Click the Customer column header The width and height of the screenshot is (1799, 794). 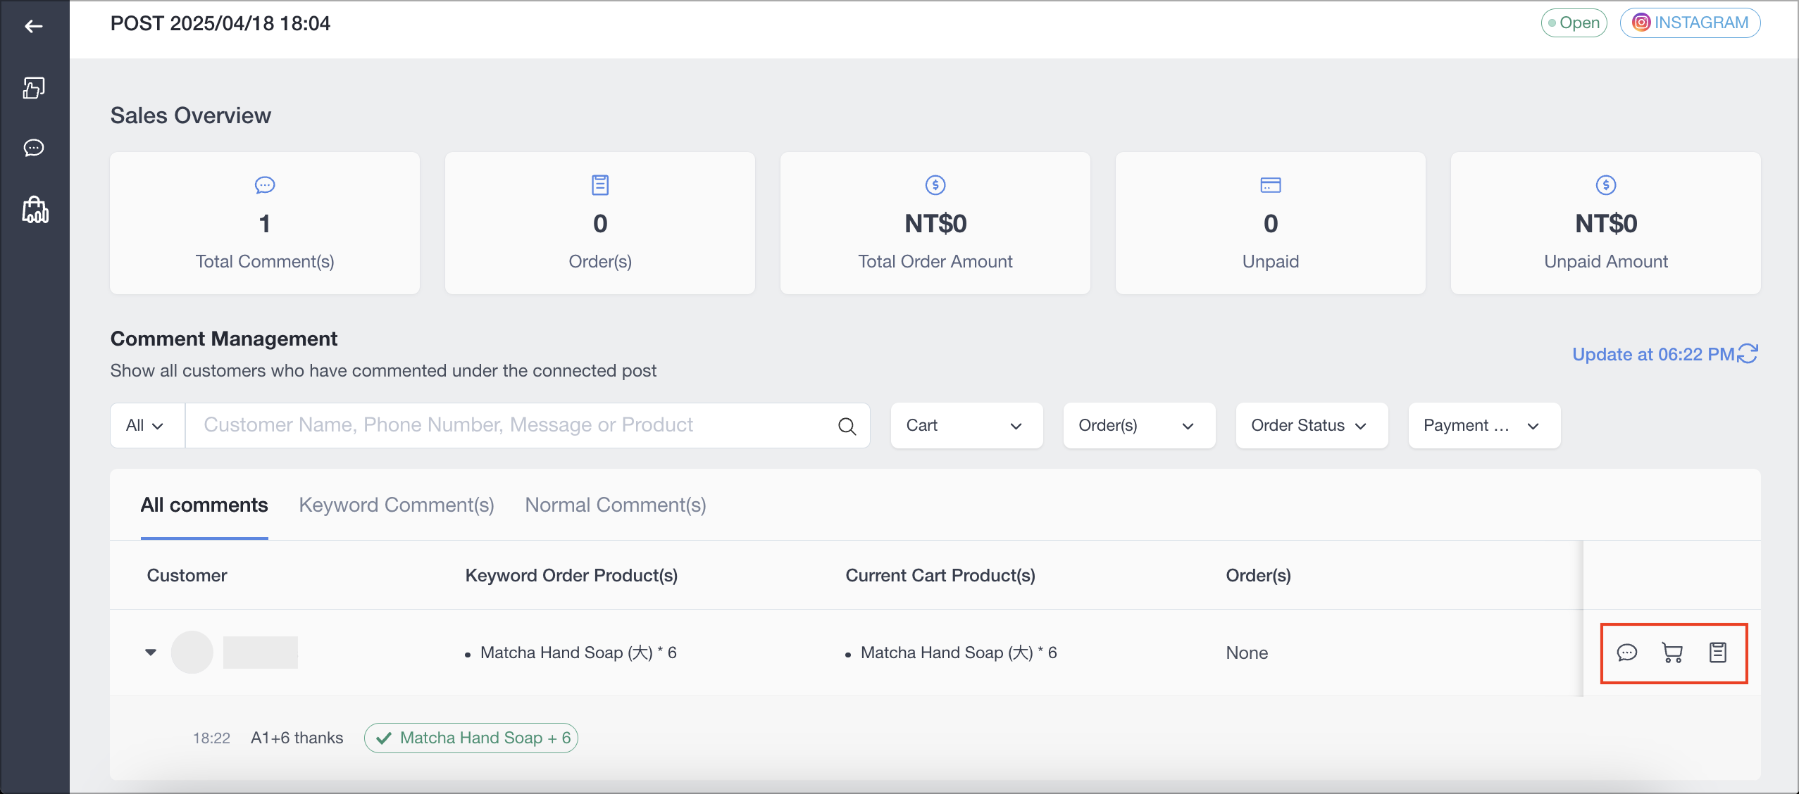[187, 575]
